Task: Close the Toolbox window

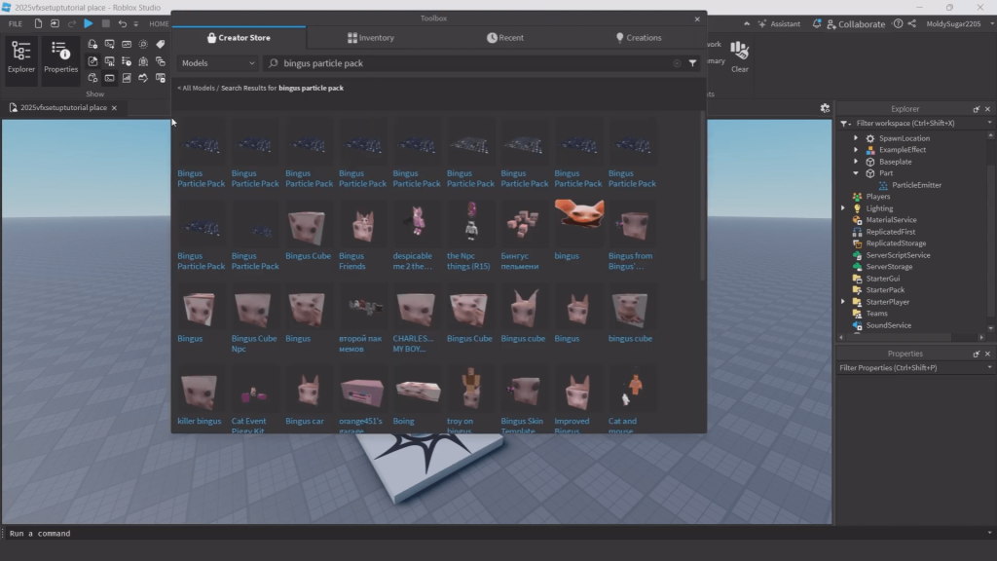Action: pos(697,19)
